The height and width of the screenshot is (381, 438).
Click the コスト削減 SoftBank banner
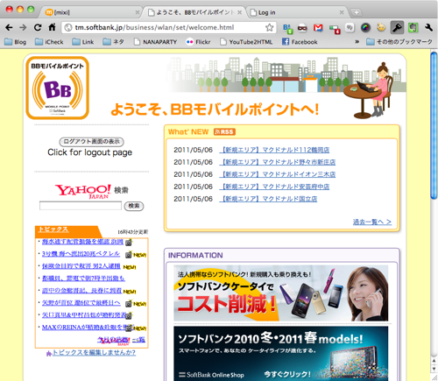tap(281, 293)
